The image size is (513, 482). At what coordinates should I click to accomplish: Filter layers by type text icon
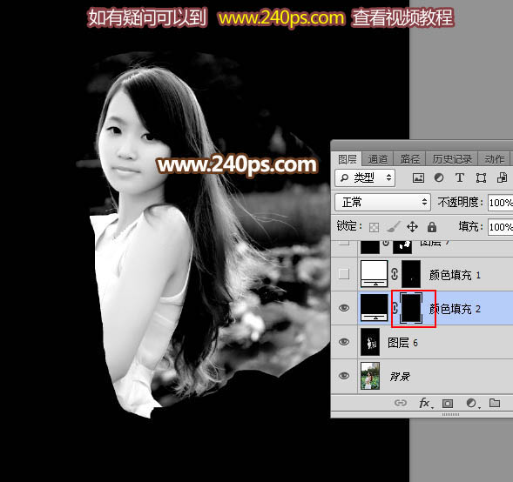pos(460,177)
